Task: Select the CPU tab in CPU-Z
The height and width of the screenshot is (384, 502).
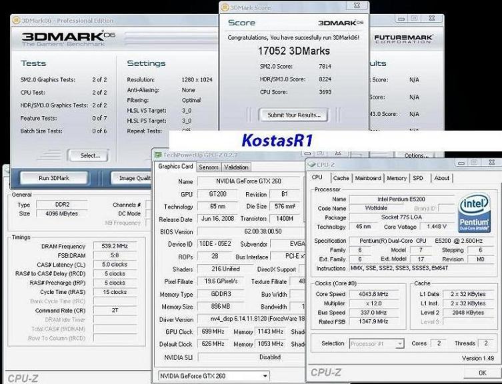Action: pyautogui.click(x=317, y=177)
